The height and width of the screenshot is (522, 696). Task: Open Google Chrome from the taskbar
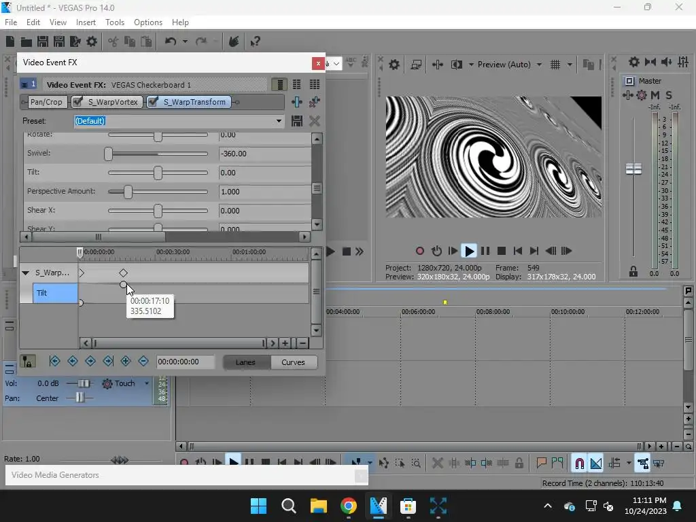pyautogui.click(x=349, y=506)
